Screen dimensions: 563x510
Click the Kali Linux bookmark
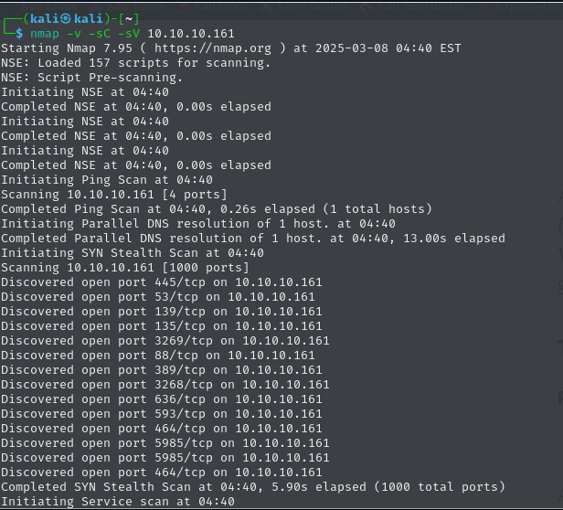(43, 6)
